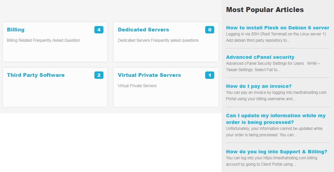This screenshot has height=172, width=334.
Task: Open the Billing category link
Action: 16,30
